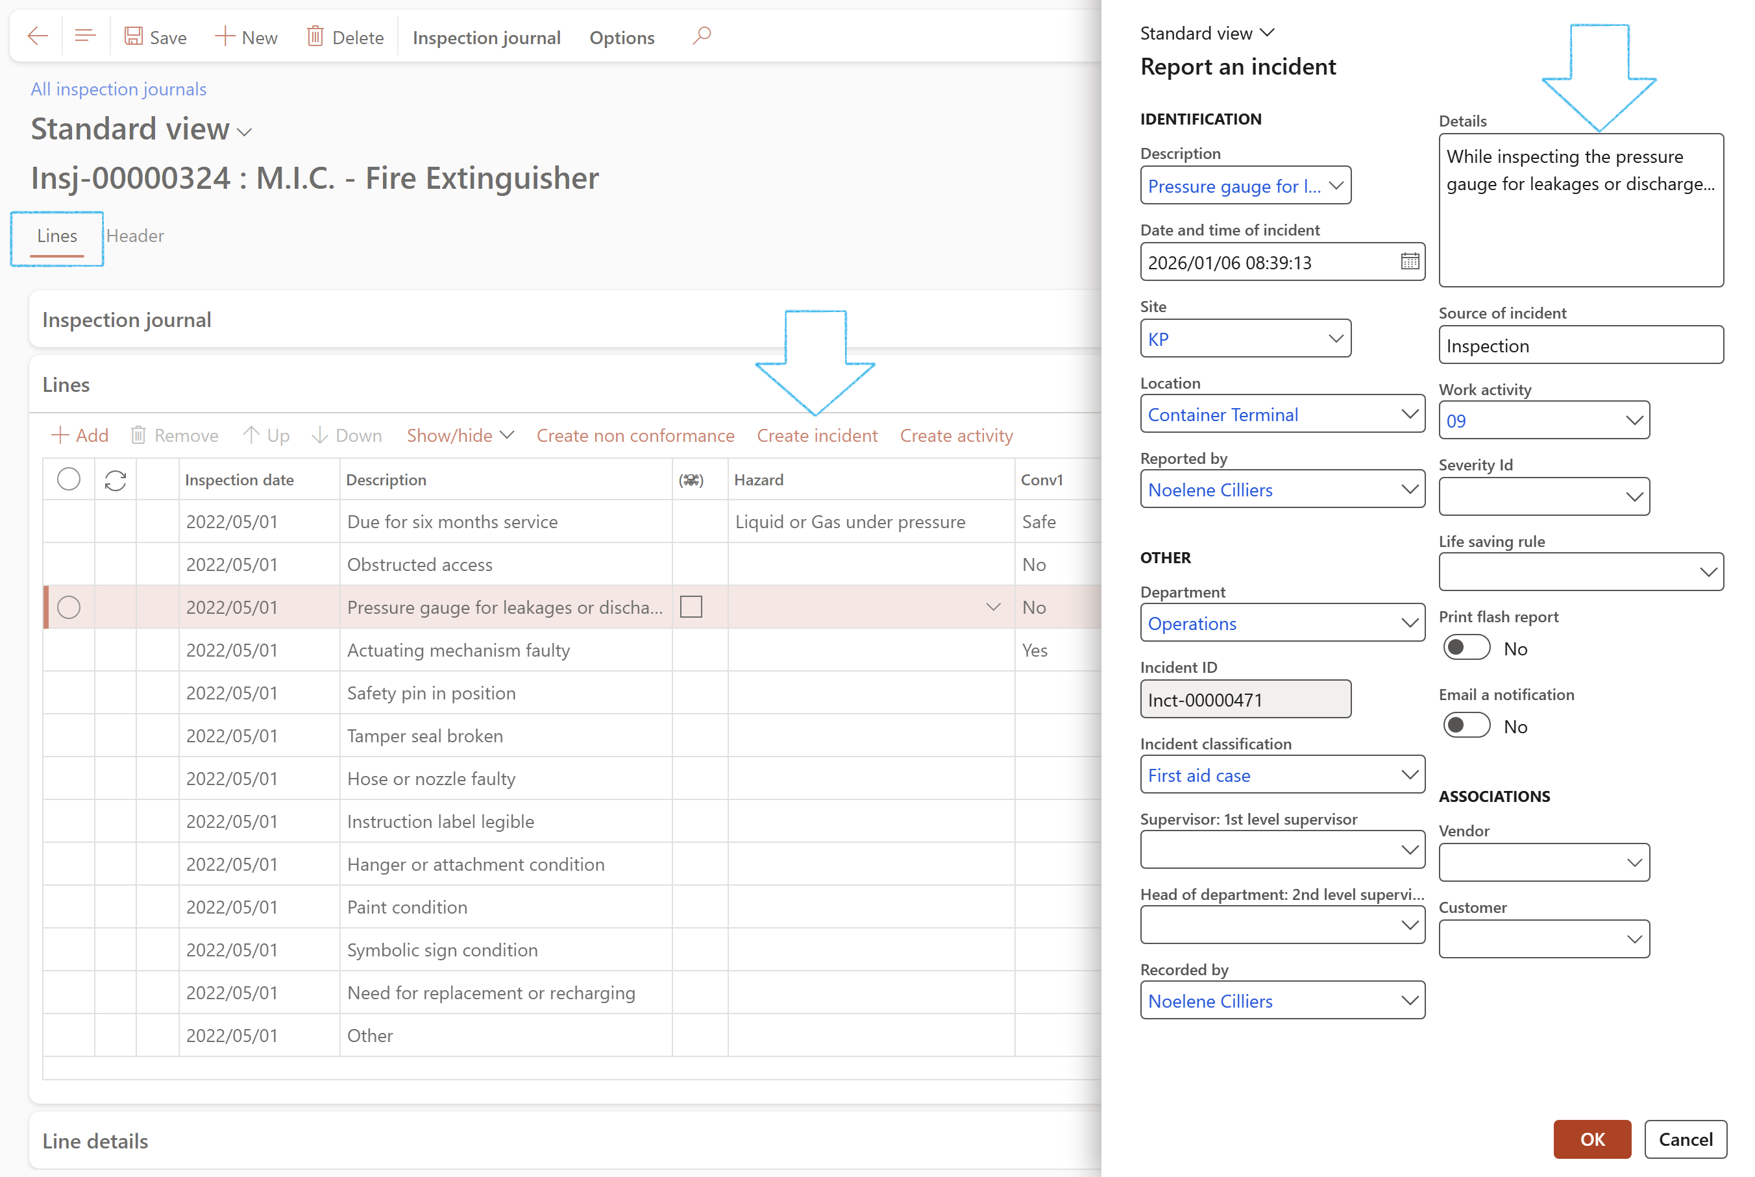The width and height of the screenshot is (1755, 1177).
Task: Expand the Incident classification dropdown
Action: tap(1409, 775)
